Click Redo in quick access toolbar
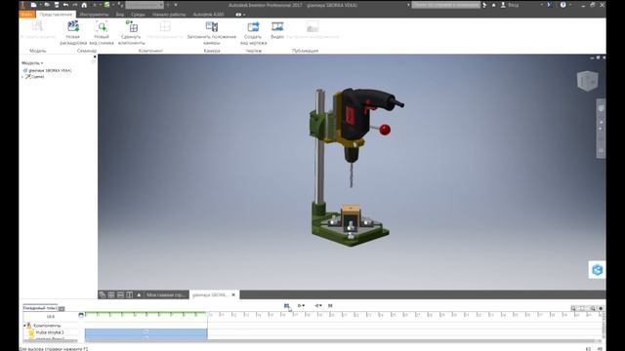The image size is (625, 351). (74, 5)
